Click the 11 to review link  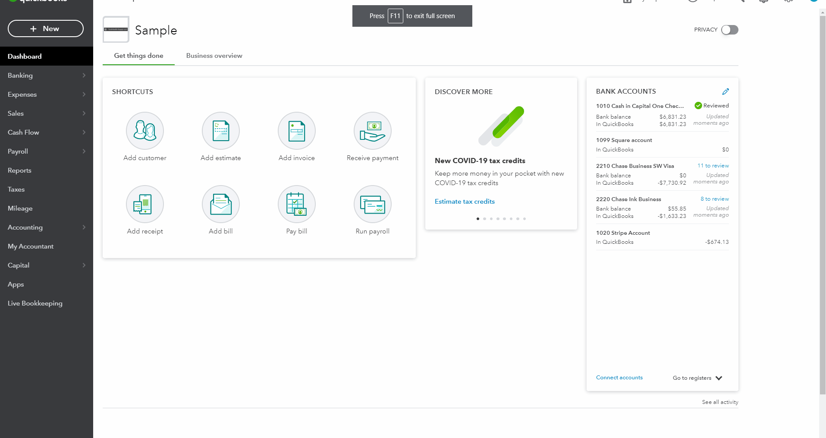(713, 166)
